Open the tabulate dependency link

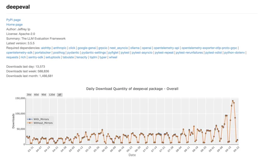tap(68, 57)
